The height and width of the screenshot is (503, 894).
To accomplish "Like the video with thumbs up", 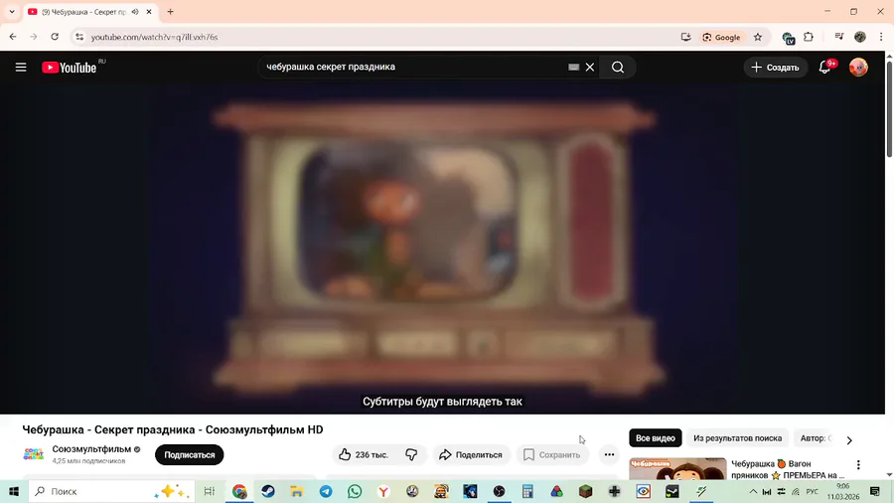I will click(364, 454).
